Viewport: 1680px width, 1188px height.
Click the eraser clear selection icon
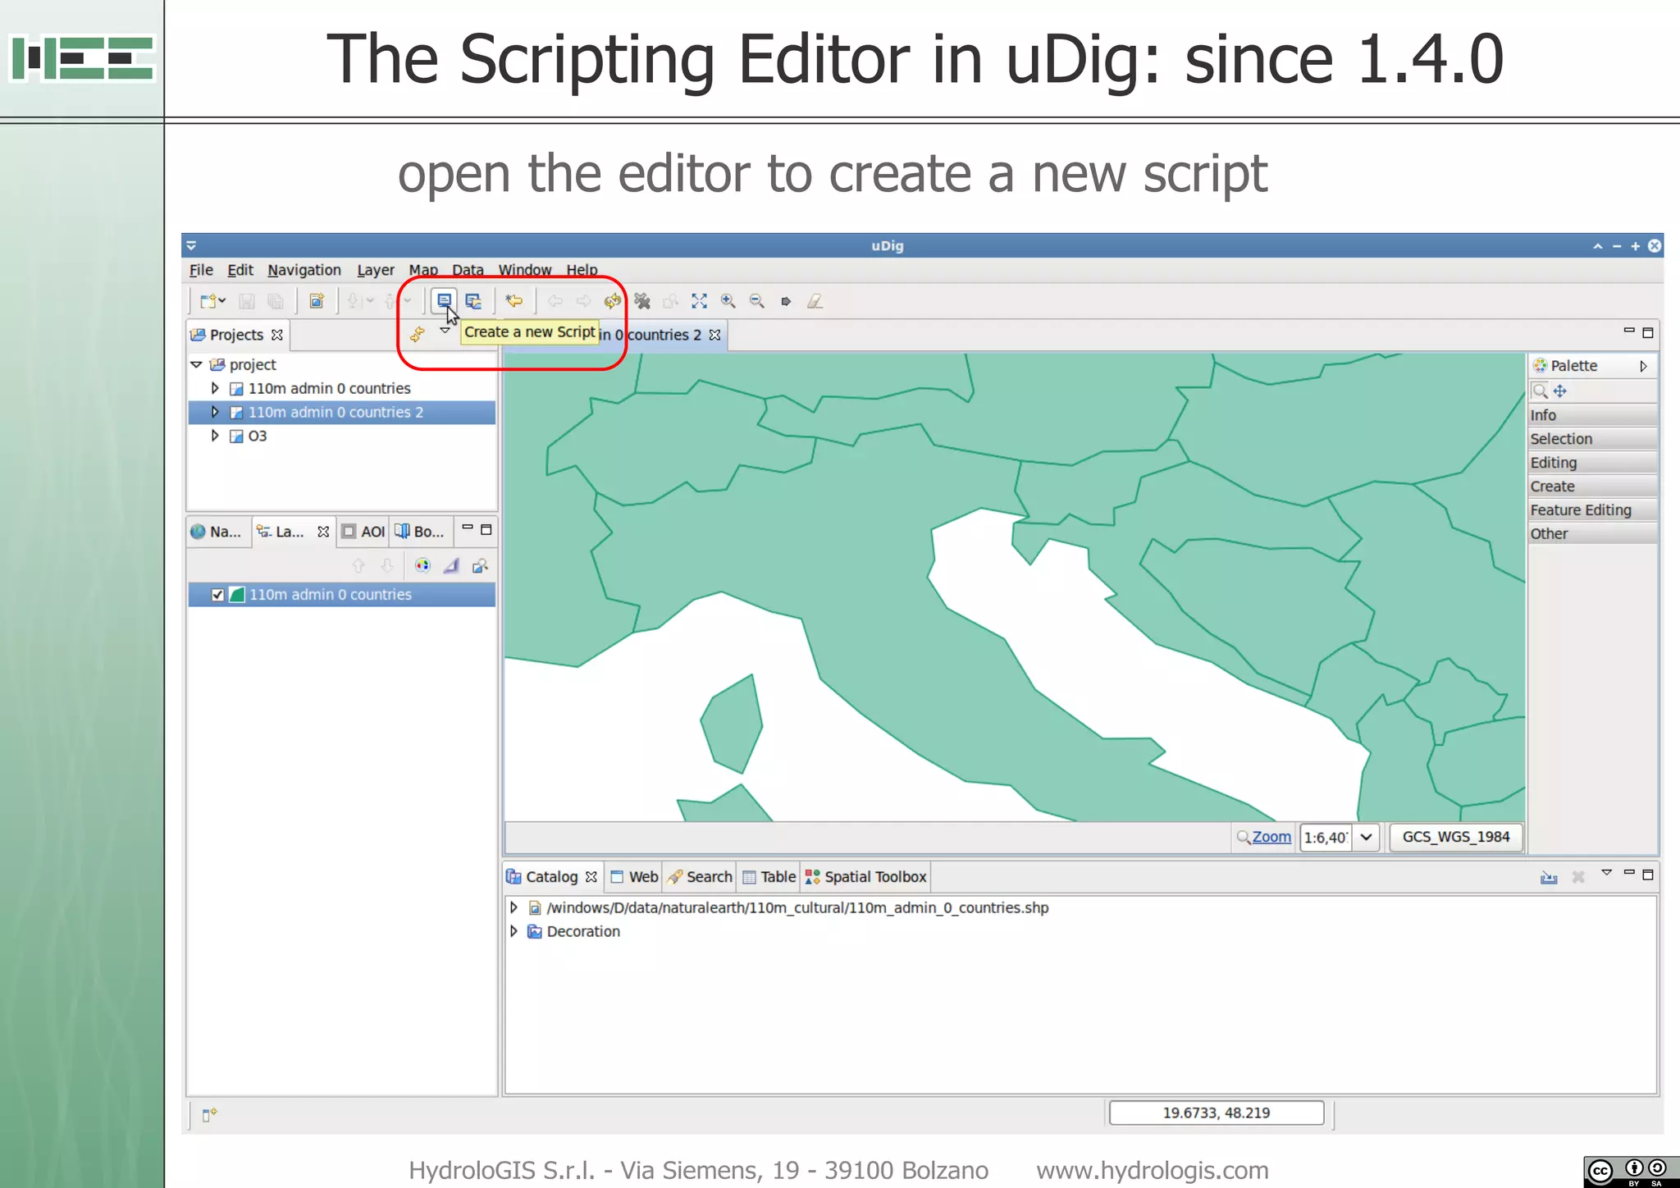[815, 301]
